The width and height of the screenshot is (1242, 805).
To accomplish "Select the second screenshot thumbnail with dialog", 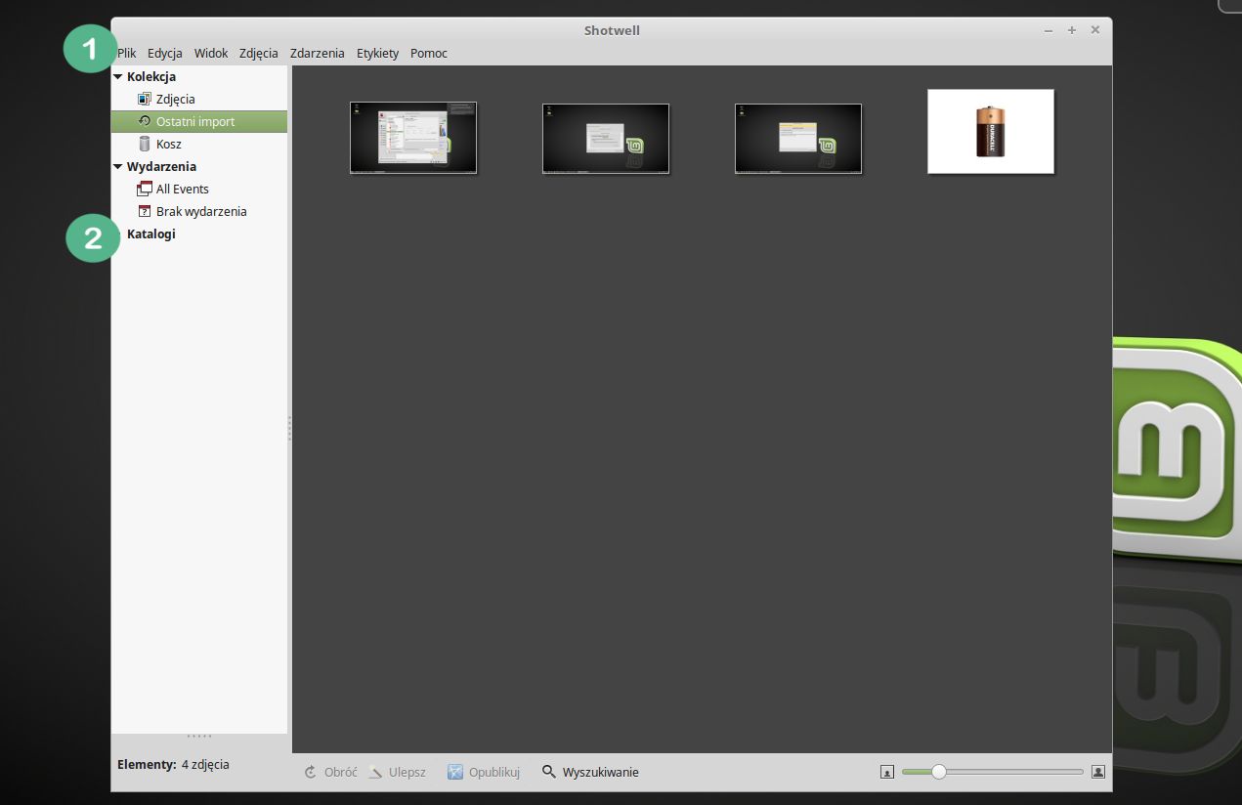I will point(606,139).
